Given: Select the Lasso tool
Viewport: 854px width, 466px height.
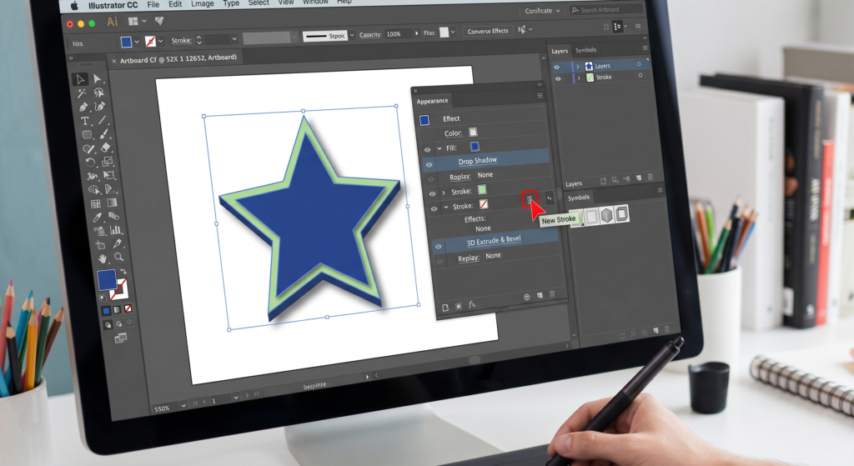Looking at the screenshot, I should pos(98,93).
